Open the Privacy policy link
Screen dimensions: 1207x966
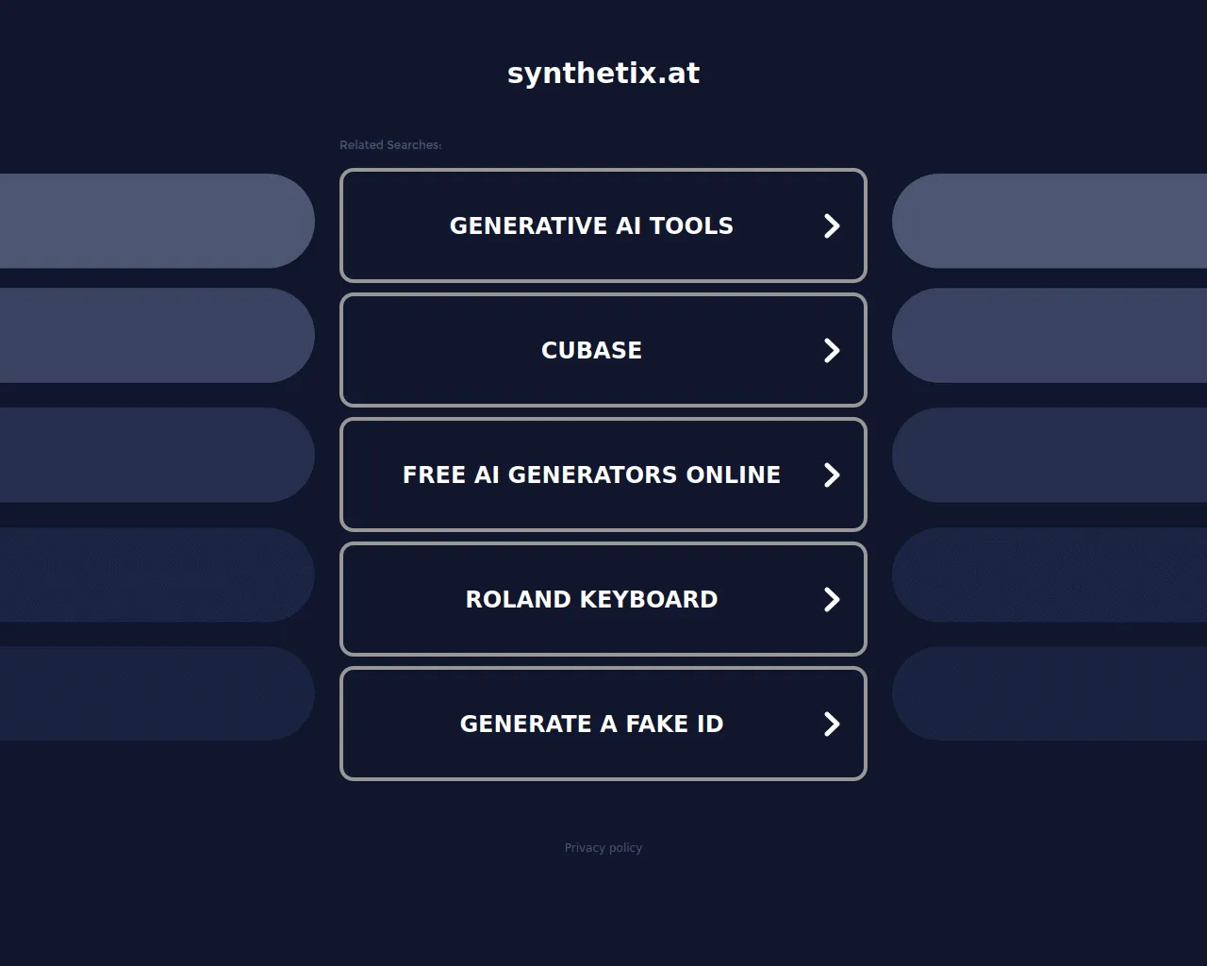pyautogui.click(x=603, y=848)
